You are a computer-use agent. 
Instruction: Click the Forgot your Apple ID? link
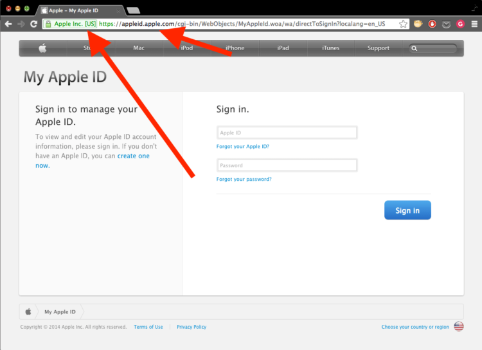[242, 147]
